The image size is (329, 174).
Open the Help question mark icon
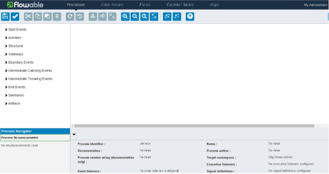[x=190, y=16]
